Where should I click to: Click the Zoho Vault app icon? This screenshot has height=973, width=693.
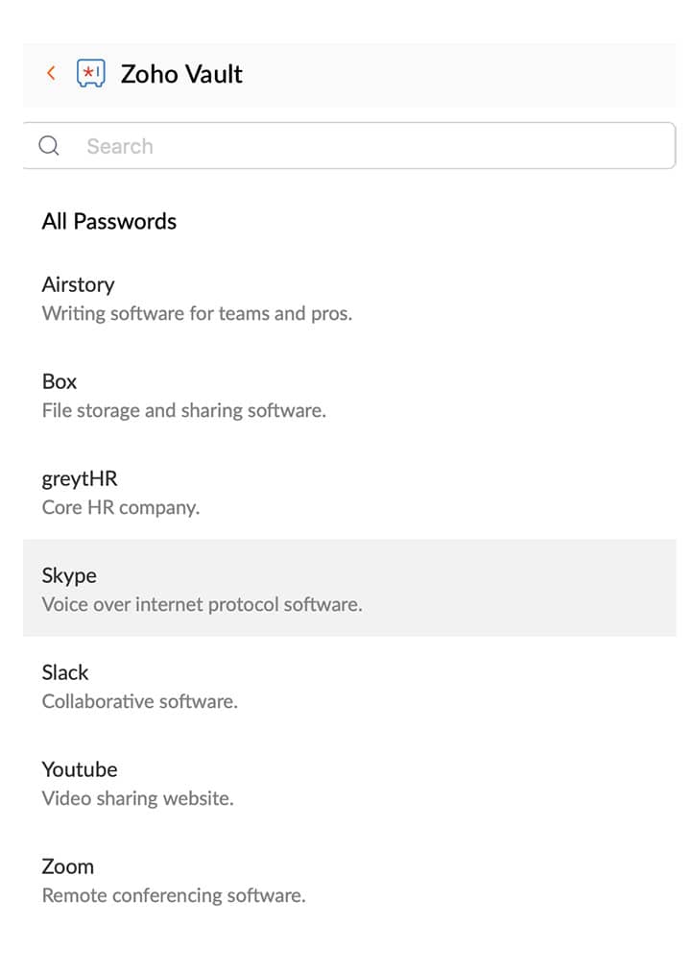(x=90, y=73)
